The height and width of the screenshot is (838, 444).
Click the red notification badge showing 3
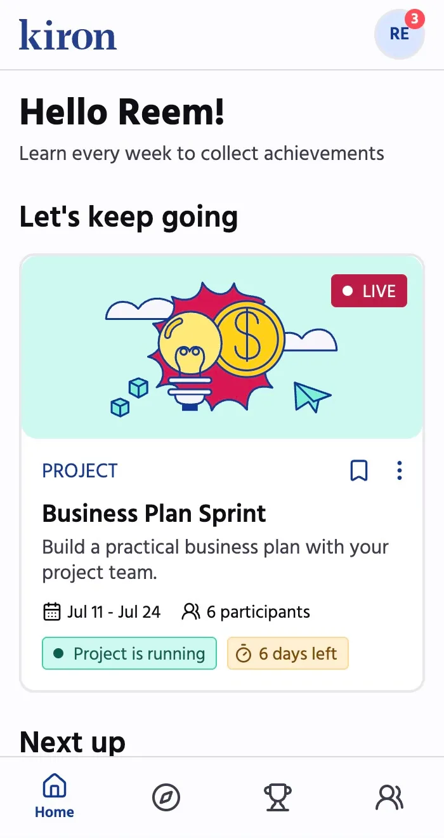click(x=414, y=19)
